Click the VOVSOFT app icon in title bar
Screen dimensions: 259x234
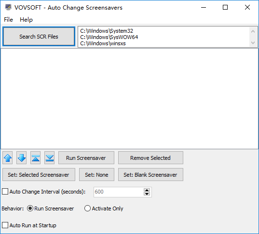coord(8,7)
